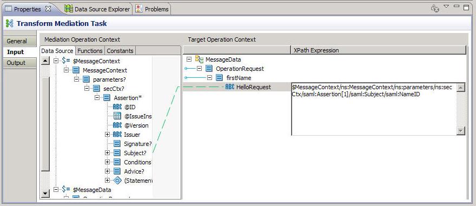Click the HelloRequest ABC icon
The width and height of the screenshot is (476, 206).
pos(230,87)
